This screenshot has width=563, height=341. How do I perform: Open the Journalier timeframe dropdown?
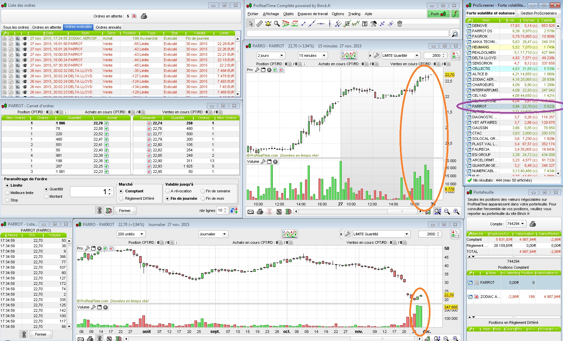[x=213, y=234]
